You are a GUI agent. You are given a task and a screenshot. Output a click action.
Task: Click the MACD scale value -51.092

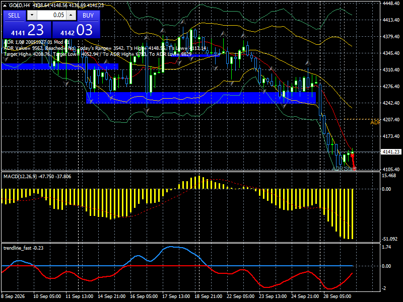point(389,239)
